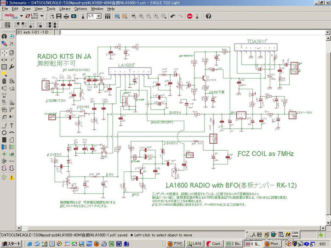Select the Move tool in left toolbar
This screenshot has height=248, width=331.
(4, 52)
